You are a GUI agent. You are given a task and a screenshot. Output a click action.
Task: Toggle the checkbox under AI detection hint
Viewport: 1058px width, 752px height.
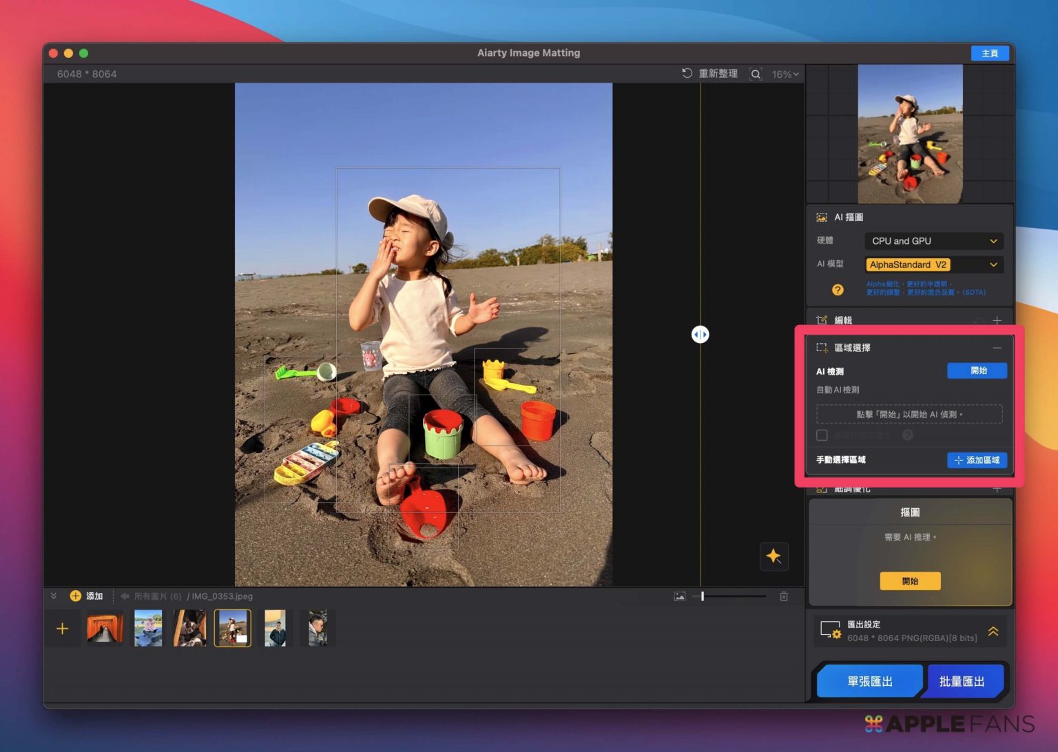pyautogui.click(x=822, y=435)
